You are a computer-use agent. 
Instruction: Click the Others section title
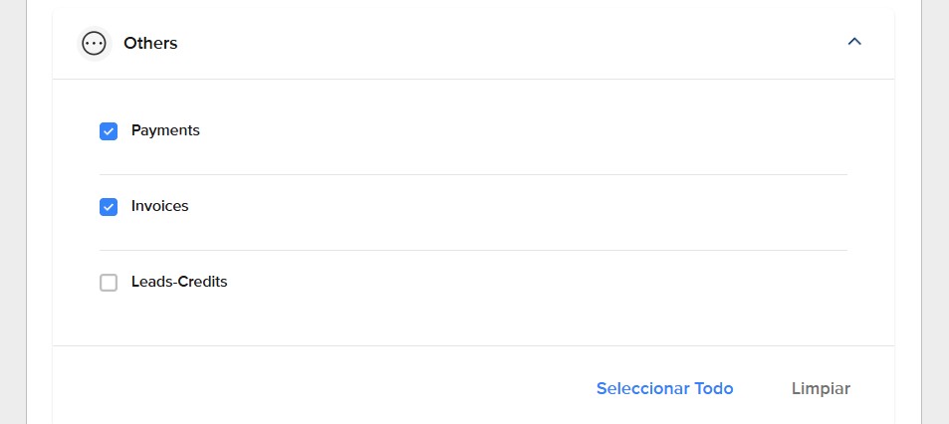(x=150, y=44)
